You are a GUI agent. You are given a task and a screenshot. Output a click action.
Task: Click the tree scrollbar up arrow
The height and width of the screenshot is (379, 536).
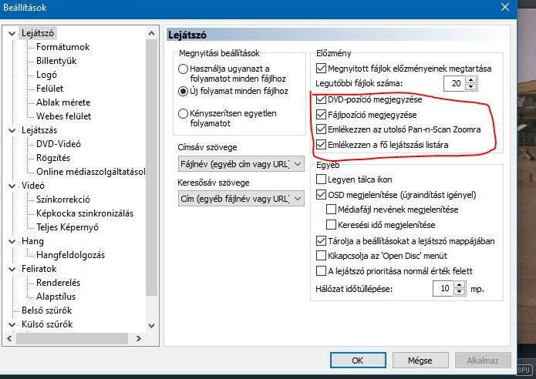tap(151, 33)
